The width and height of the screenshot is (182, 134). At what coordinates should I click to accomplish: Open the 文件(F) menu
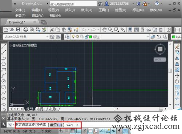coord(20,10)
